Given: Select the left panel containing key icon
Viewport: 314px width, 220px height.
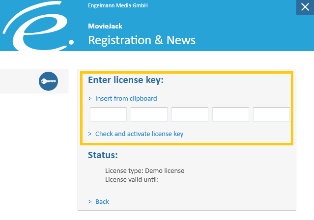Looking at the screenshot, I should [x=34, y=81].
